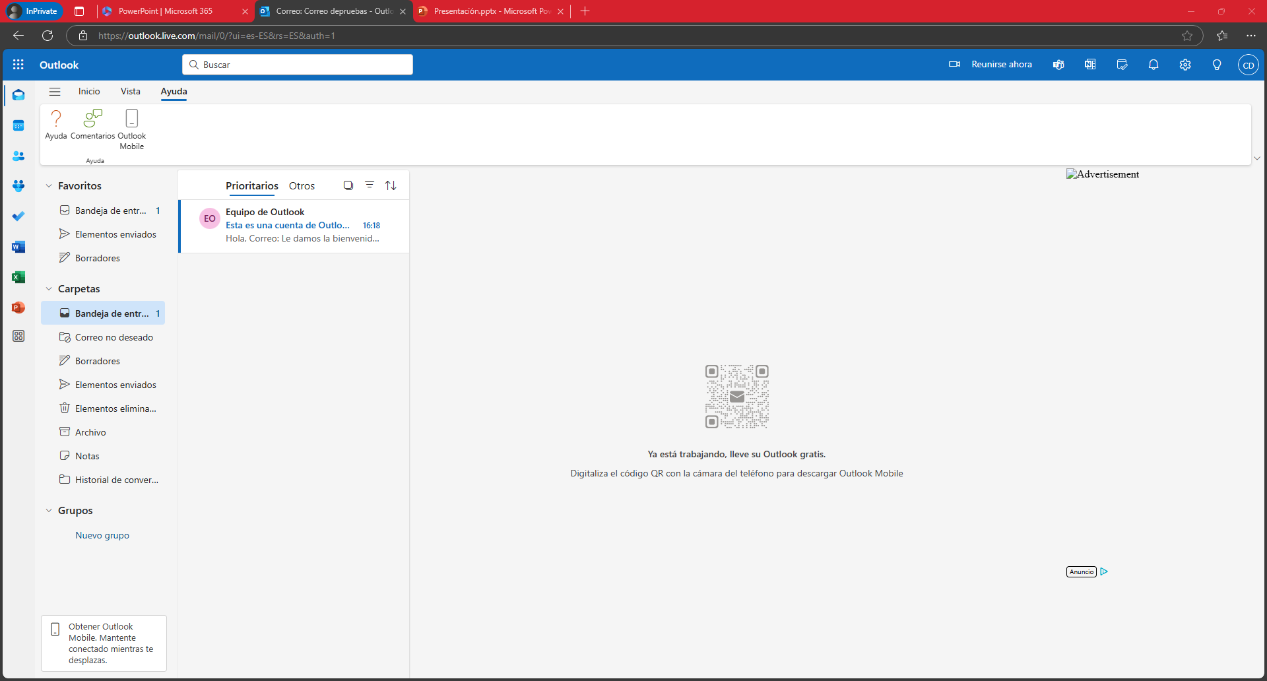Launch Excel from the sidebar
Image resolution: width=1267 pixels, height=681 pixels.
[18, 277]
